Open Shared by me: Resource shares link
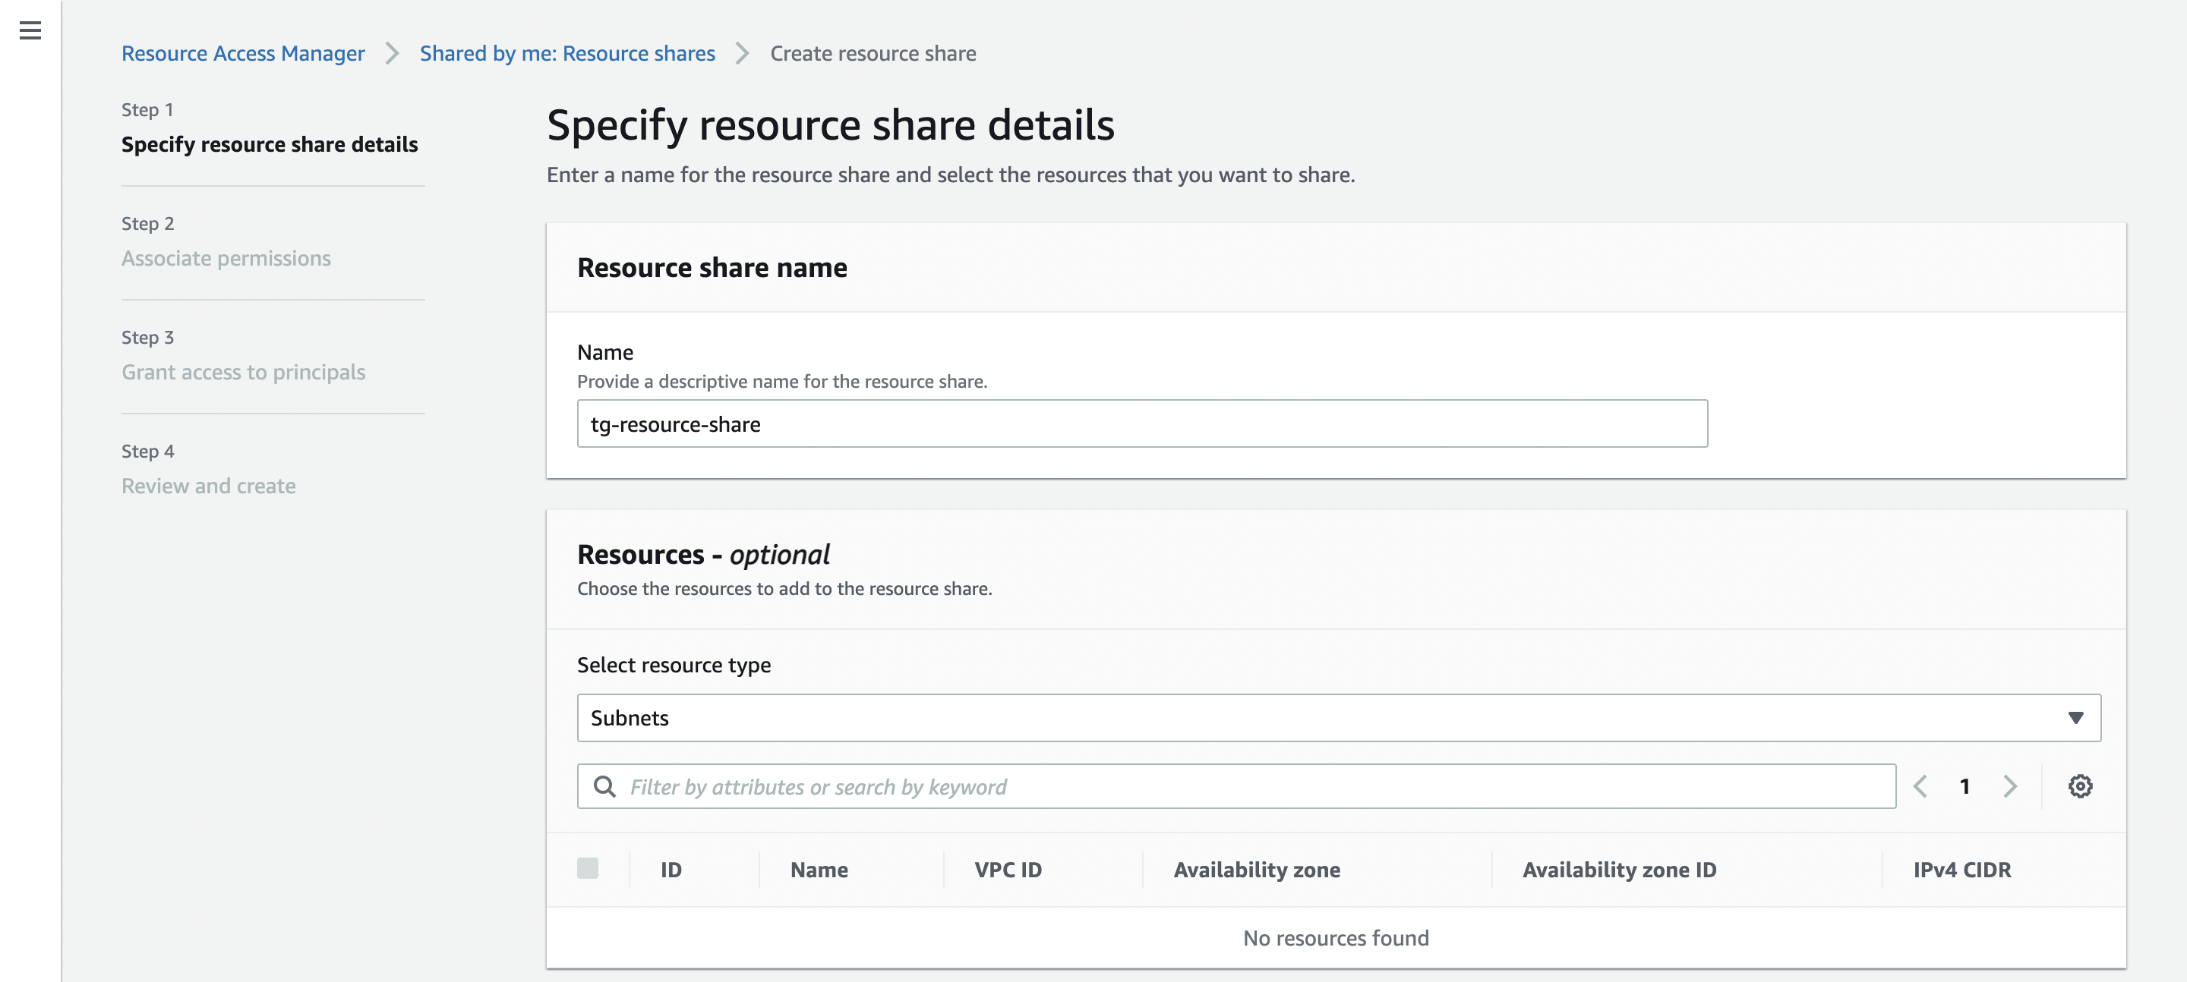The image size is (2187, 982). pyautogui.click(x=567, y=53)
